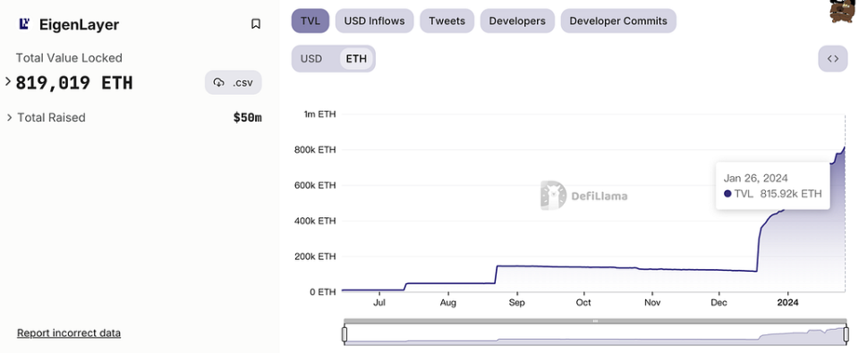The image size is (859, 353).
Task: Download the TVL data as .csv
Action: tap(234, 82)
